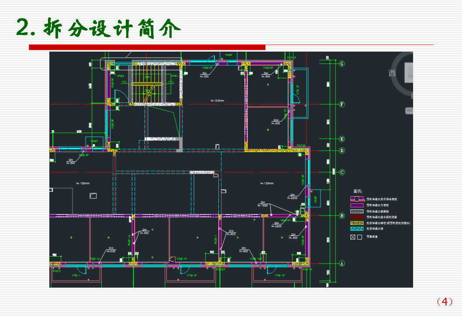Screen dimensions: 462x316
Task: Select the YQB-4F wall label
Action: (84, 155)
